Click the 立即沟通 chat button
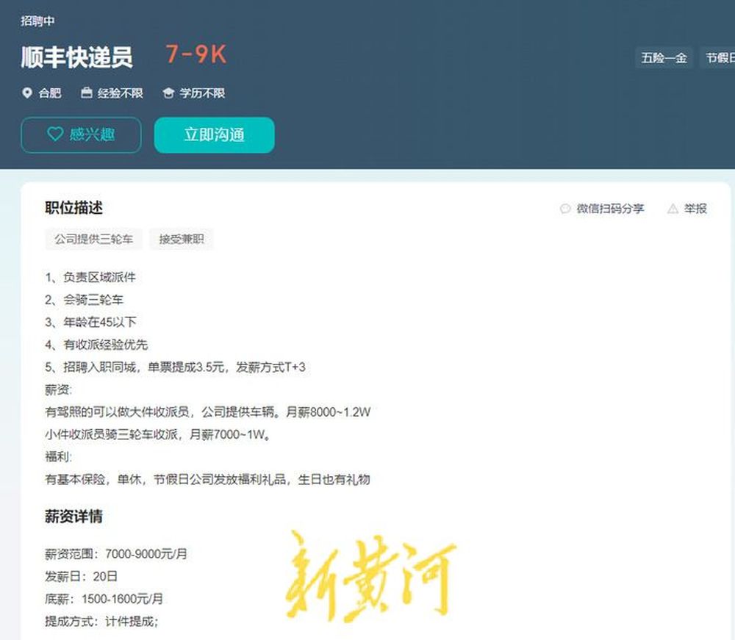The image size is (735, 640). point(214,135)
